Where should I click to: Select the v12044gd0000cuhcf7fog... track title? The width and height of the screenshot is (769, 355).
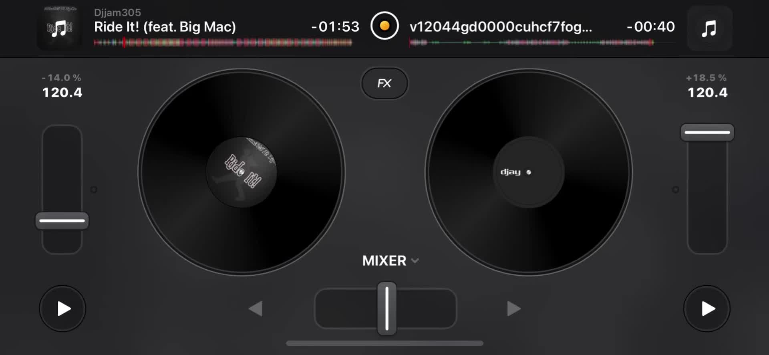(501, 27)
